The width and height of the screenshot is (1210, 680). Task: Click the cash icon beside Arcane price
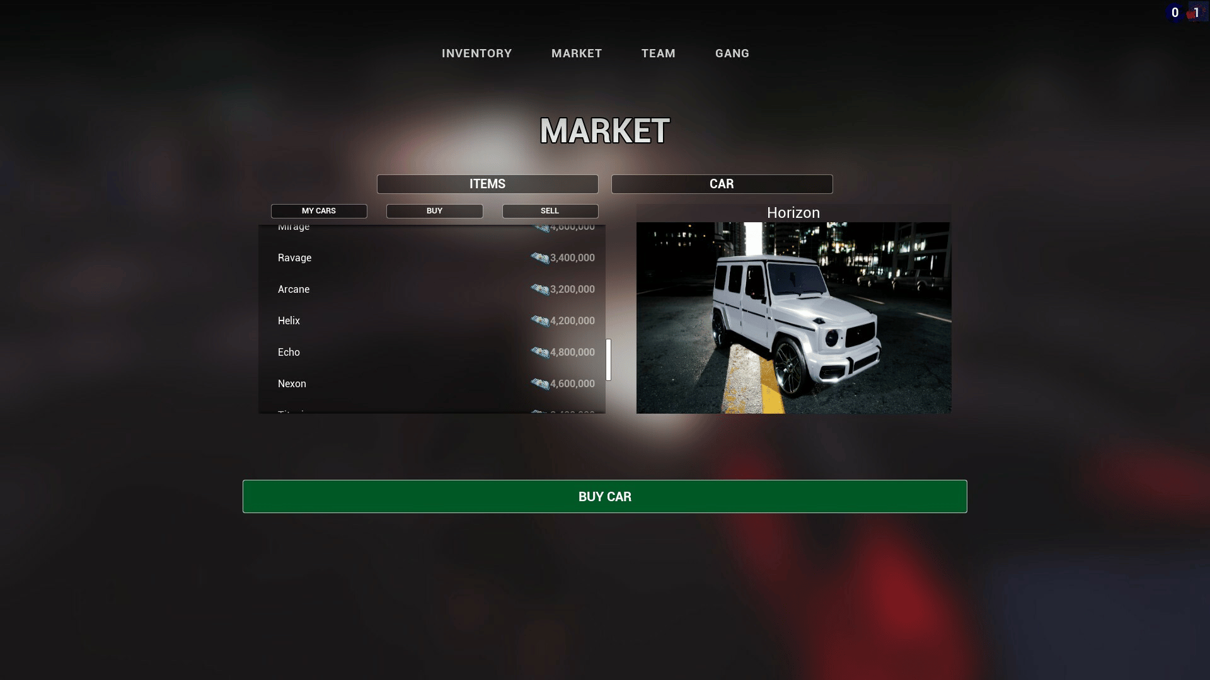539,290
